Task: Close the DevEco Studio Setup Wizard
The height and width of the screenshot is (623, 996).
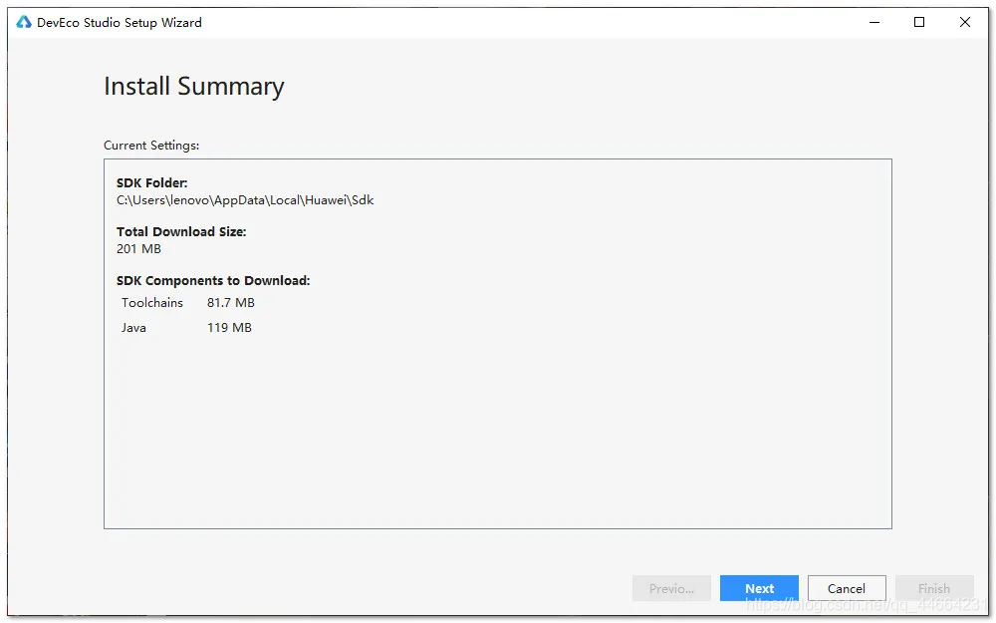Action: click(x=965, y=22)
